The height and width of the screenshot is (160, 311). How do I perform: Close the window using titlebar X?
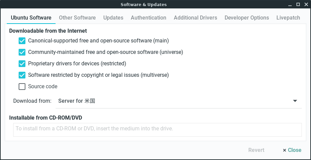coord(306,4)
